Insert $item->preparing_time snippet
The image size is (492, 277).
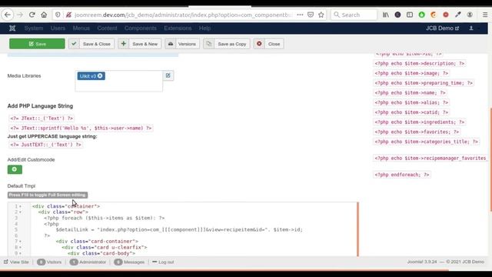pos(424,83)
